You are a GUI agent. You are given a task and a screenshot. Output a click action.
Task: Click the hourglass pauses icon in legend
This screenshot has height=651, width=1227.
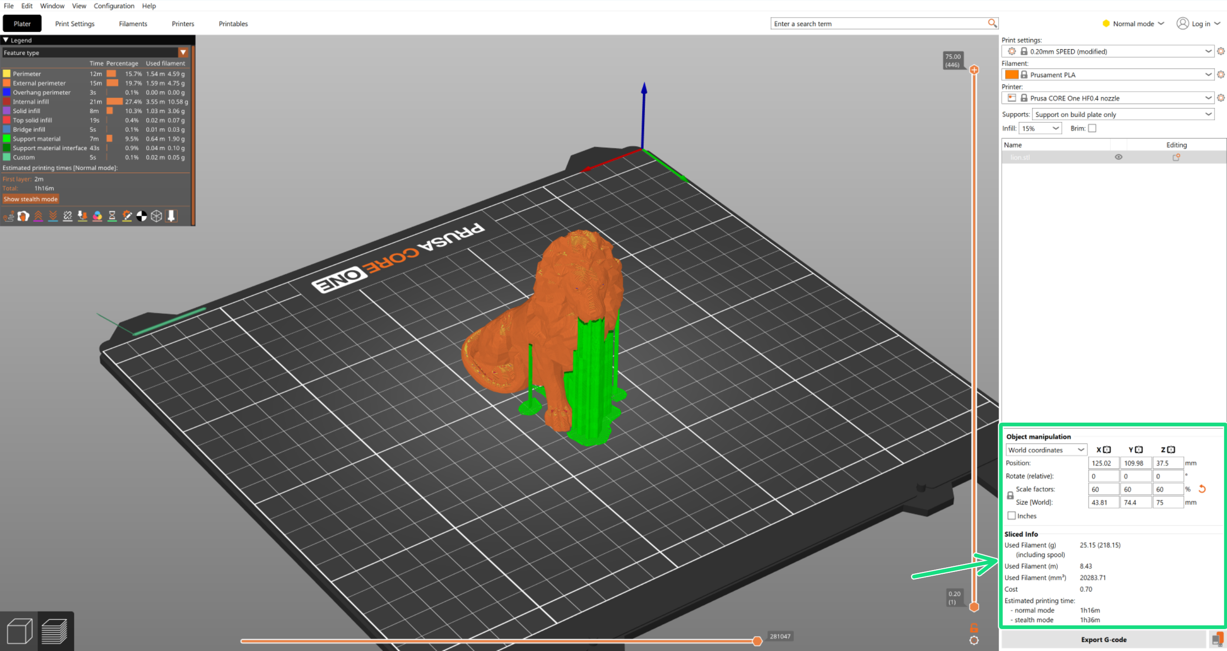point(112,216)
